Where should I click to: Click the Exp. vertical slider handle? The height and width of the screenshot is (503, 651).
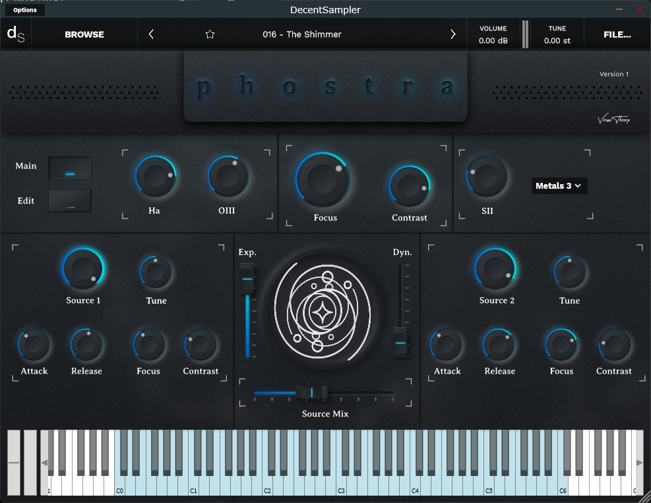(247, 279)
